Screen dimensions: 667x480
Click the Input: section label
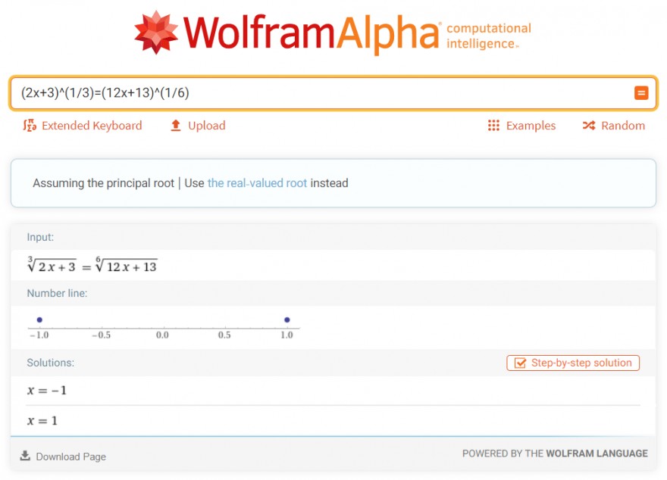40,237
